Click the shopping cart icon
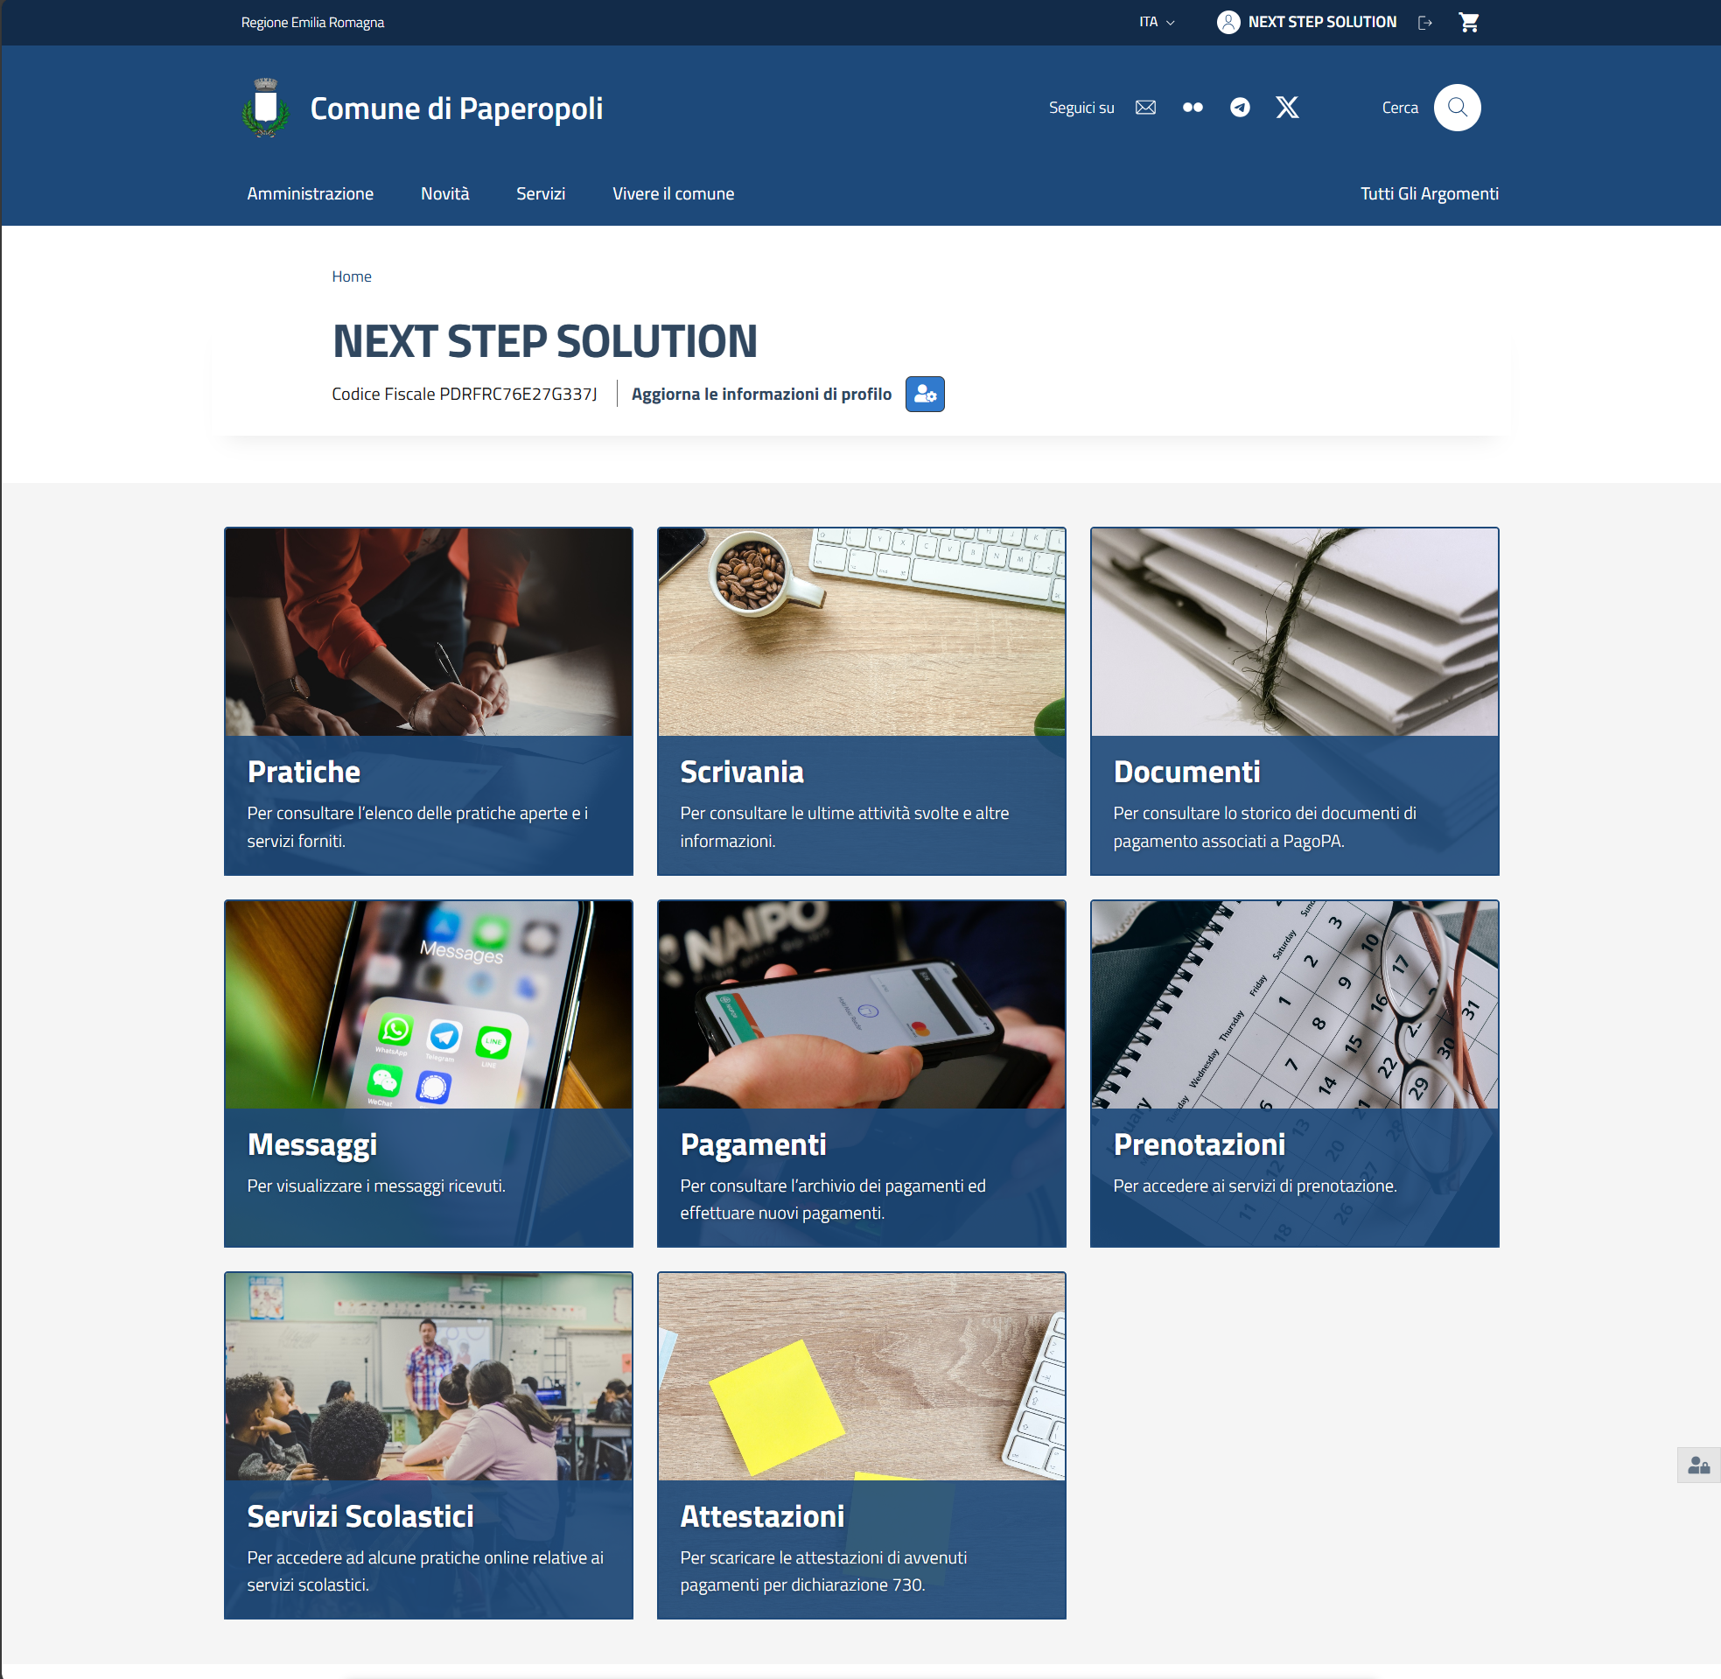The image size is (1721, 1679). (x=1468, y=22)
